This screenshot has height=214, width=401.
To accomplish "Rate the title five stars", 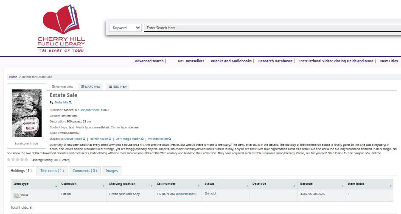I will pos(26,160).
